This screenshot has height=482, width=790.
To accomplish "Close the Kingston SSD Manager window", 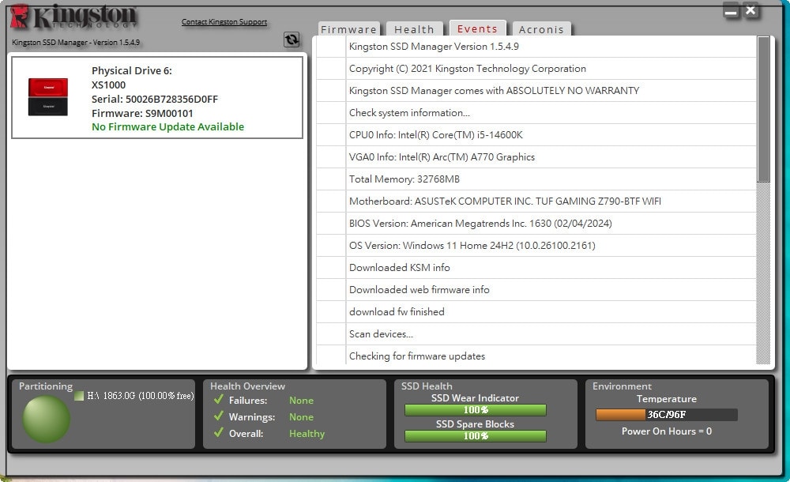I will click(750, 10).
